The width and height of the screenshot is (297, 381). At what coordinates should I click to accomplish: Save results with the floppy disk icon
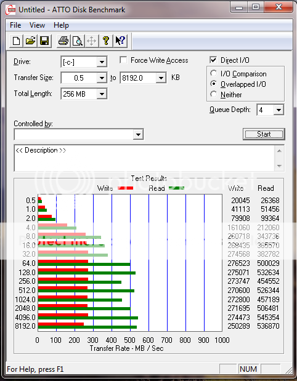point(44,41)
